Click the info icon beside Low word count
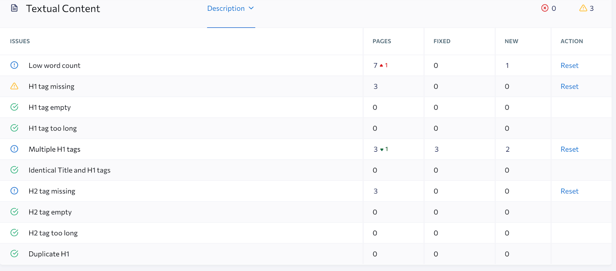The image size is (616, 271). 14,65
